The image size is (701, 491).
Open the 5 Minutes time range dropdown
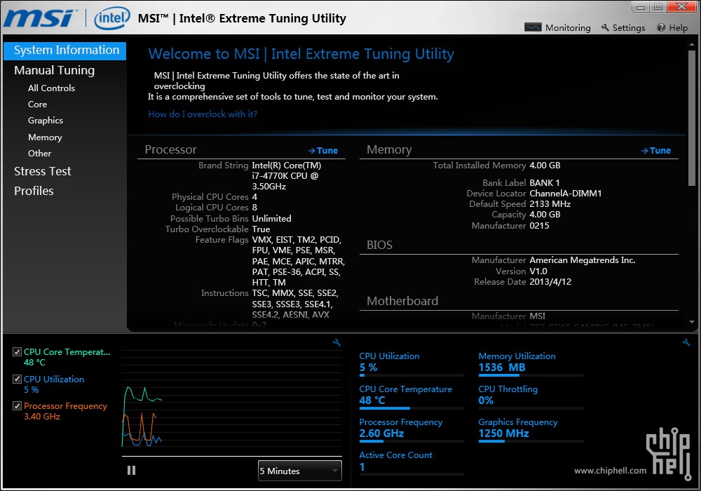point(299,471)
